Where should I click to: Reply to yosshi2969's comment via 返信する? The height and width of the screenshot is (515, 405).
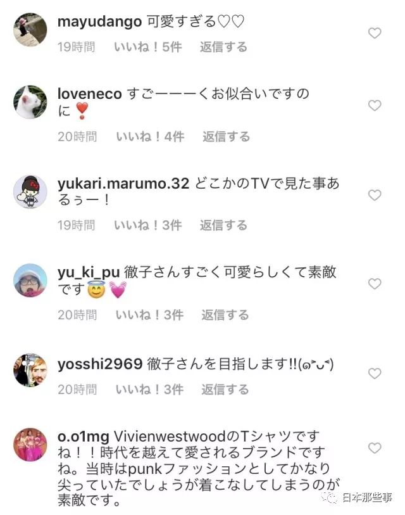click(x=225, y=390)
